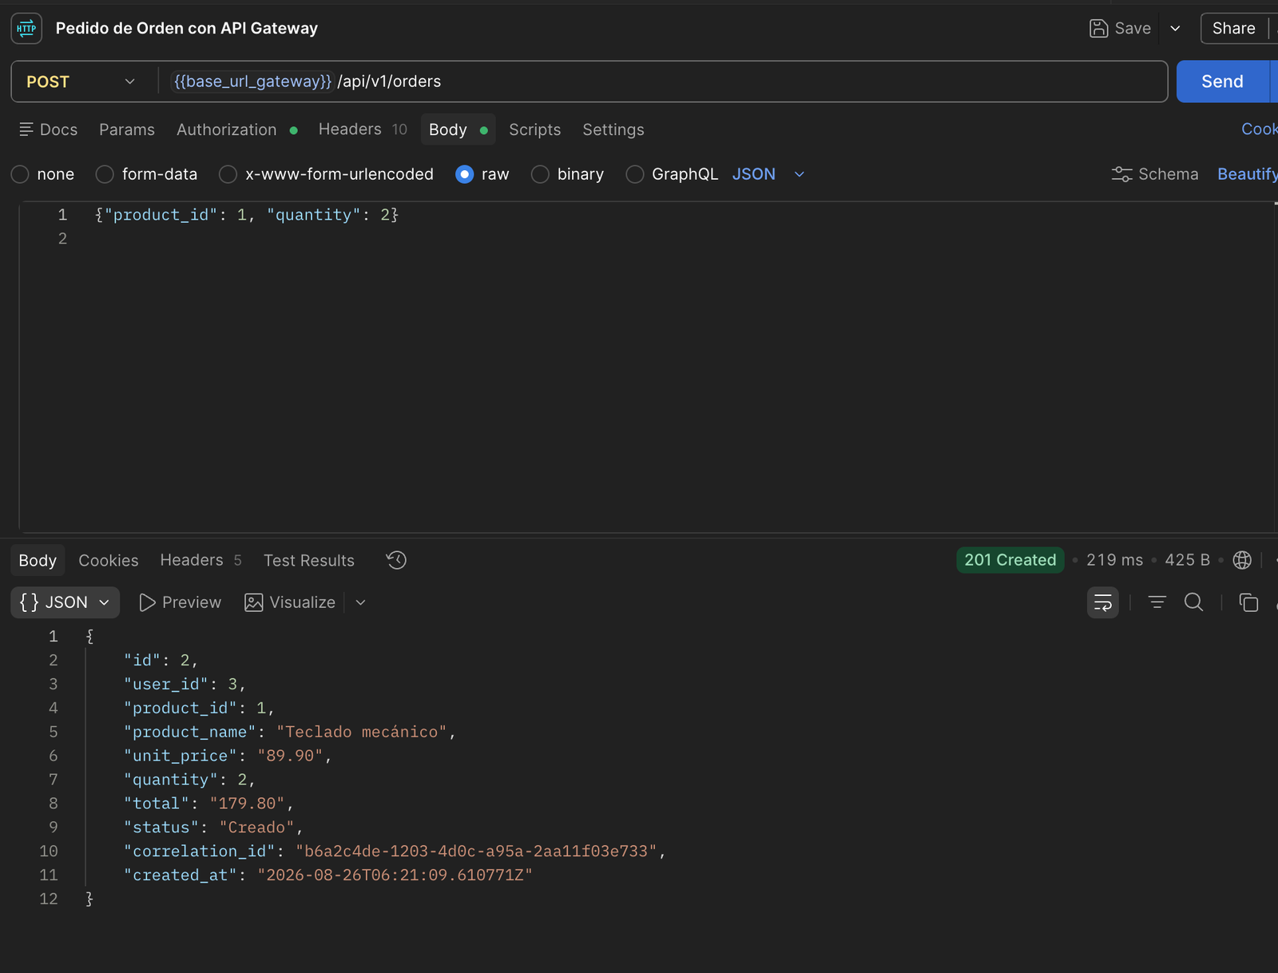Viewport: 1278px width, 973px height.
Task: Open the Test Results tab
Action: [309, 561]
